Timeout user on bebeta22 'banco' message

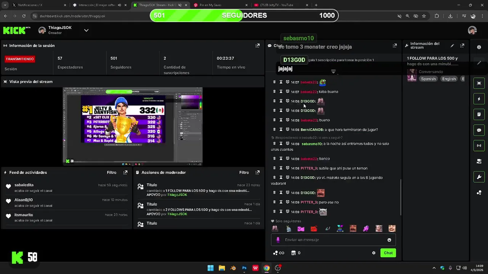point(281,158)
